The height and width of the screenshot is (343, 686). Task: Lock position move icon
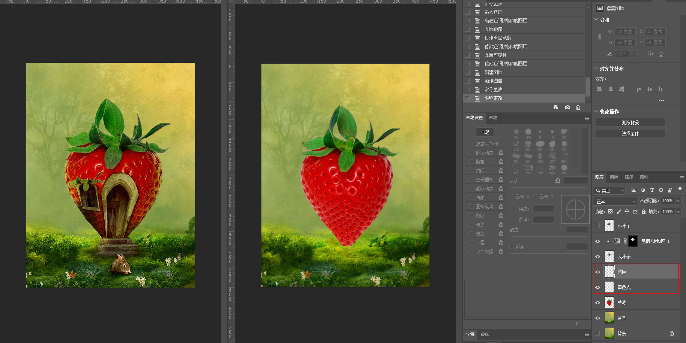(627, 212)
